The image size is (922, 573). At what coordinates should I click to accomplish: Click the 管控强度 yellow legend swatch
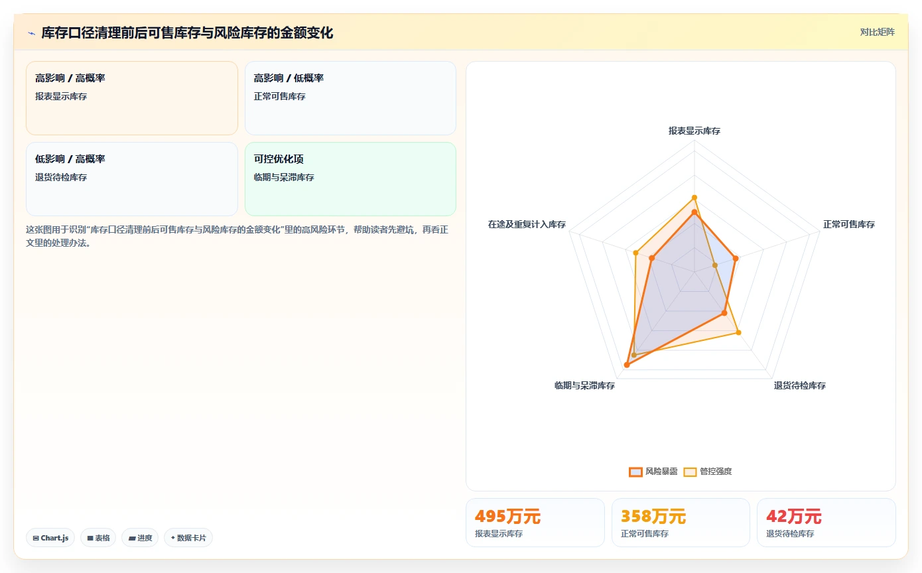point(690,472)
